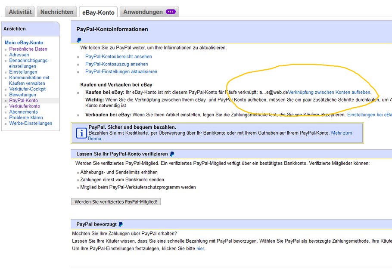This screenshot has width=392, height=269.
Task: Click PayPal-Kontoauszug ansehen
Action: point(116,64)
